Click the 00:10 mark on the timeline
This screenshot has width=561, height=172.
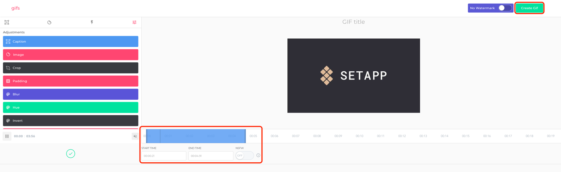359,136
